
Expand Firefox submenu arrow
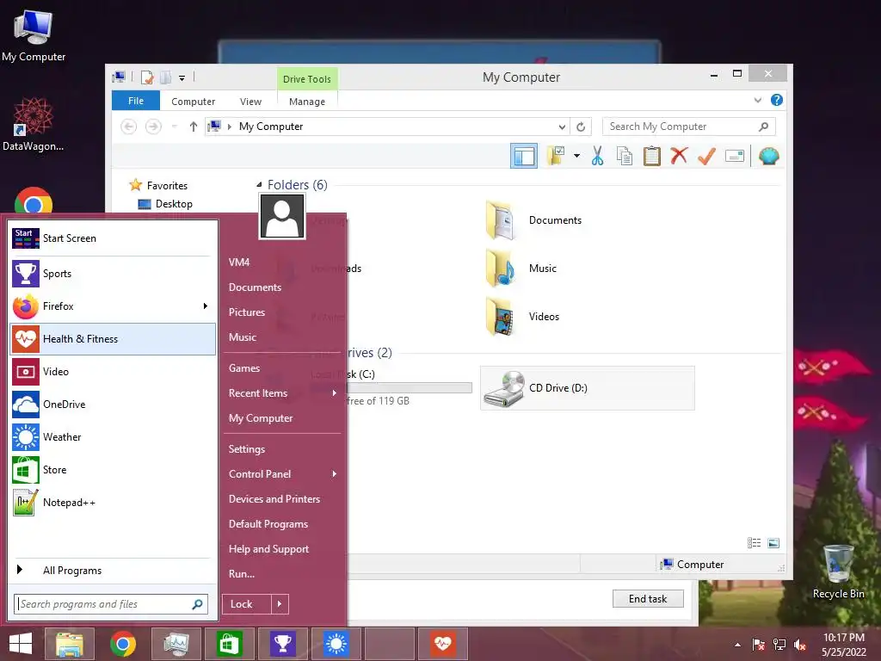(x=206, y=306)
